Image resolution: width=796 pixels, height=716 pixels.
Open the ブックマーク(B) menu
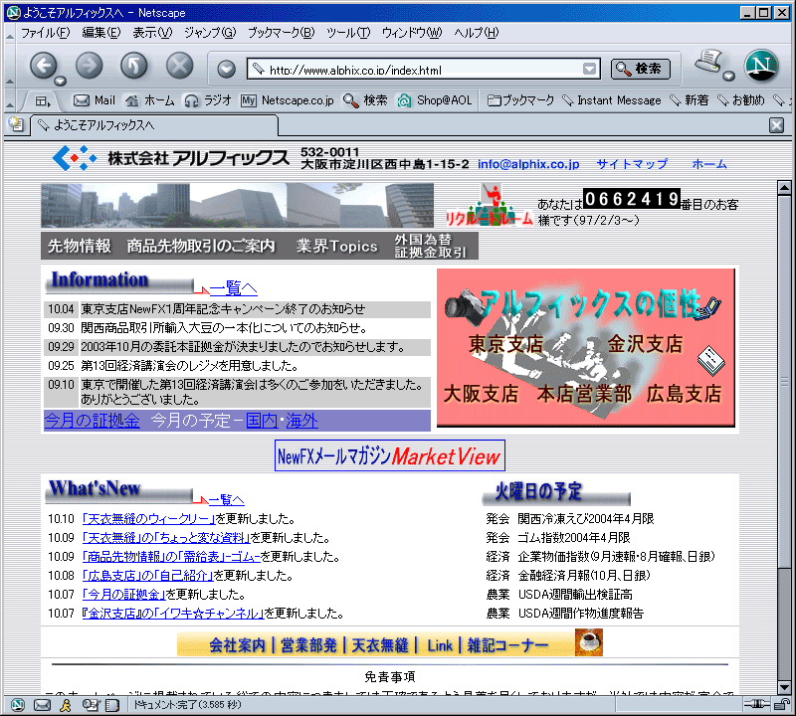click(281, 33)
